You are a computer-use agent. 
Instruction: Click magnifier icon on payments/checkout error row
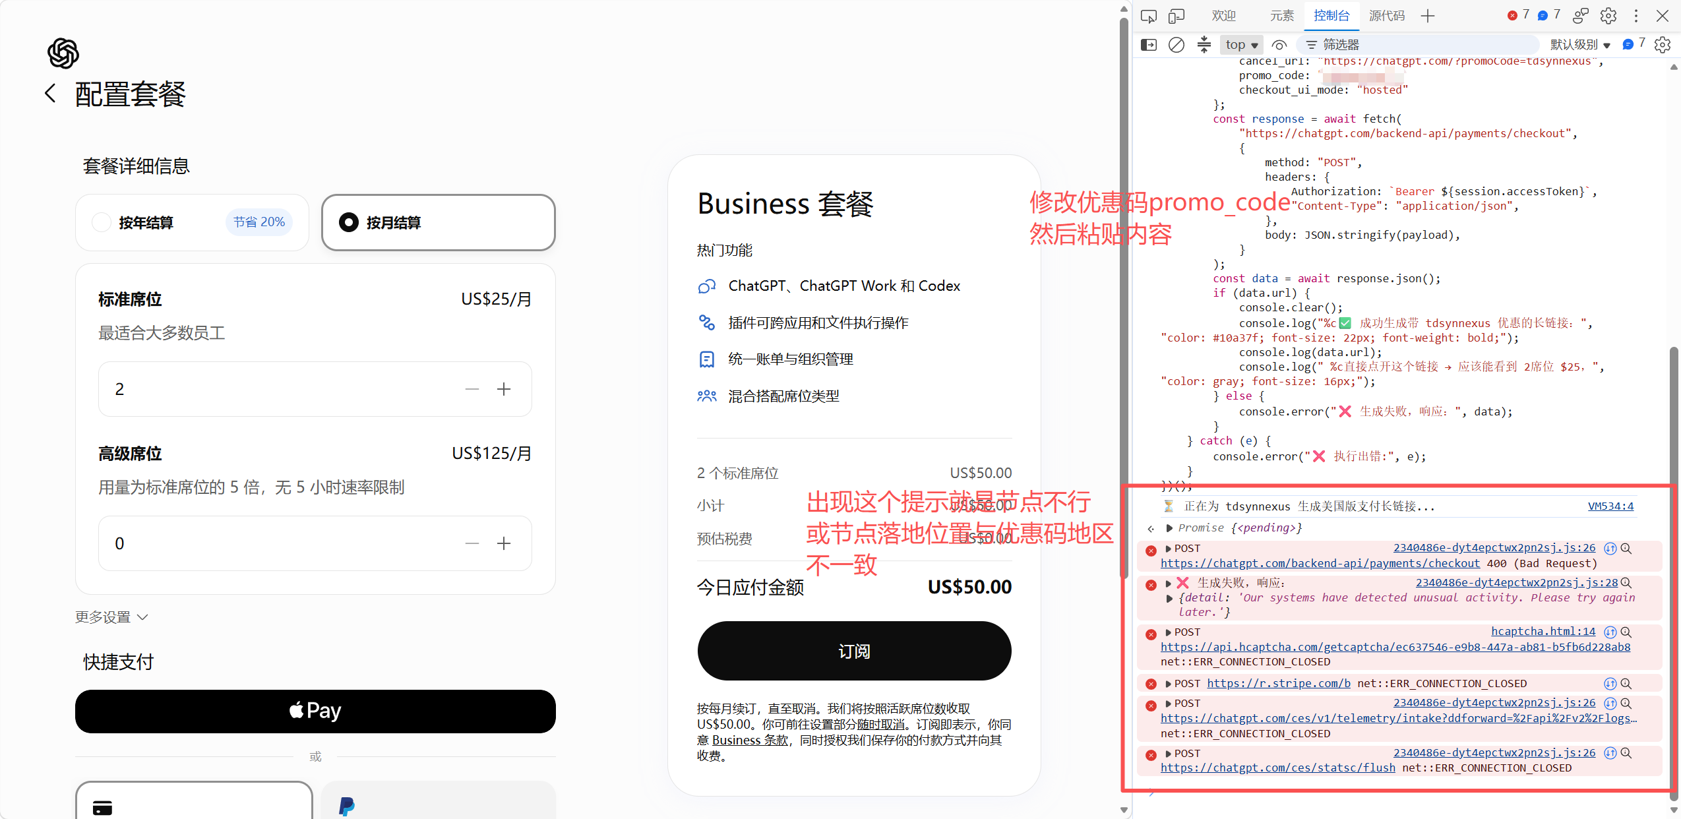(x=1626, y=548)
